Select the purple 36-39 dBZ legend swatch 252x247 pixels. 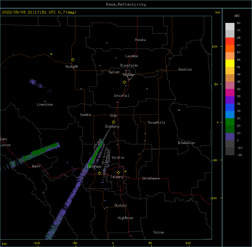click(230, 100)
